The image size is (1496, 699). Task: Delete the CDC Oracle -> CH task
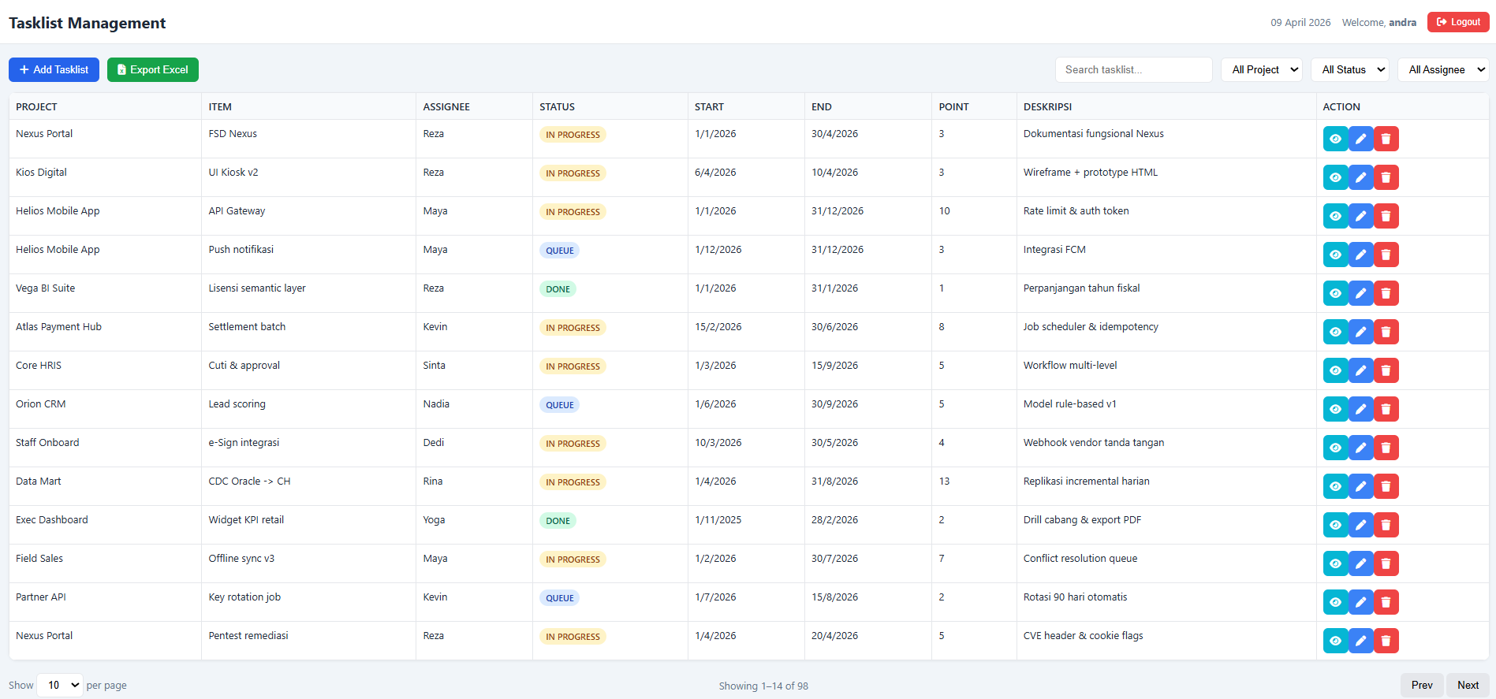[1386, 486]
